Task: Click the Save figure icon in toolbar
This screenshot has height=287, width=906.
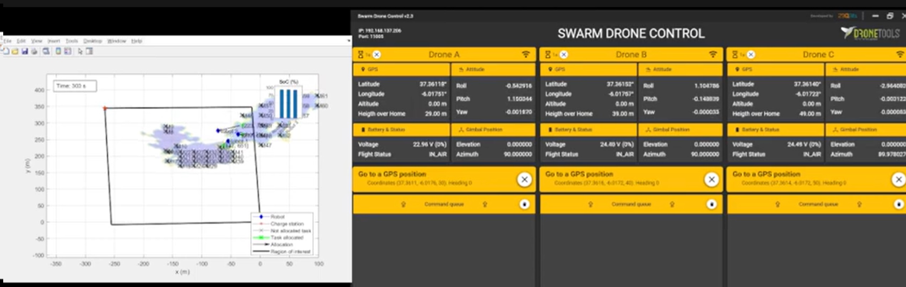Action: point(25,52)
